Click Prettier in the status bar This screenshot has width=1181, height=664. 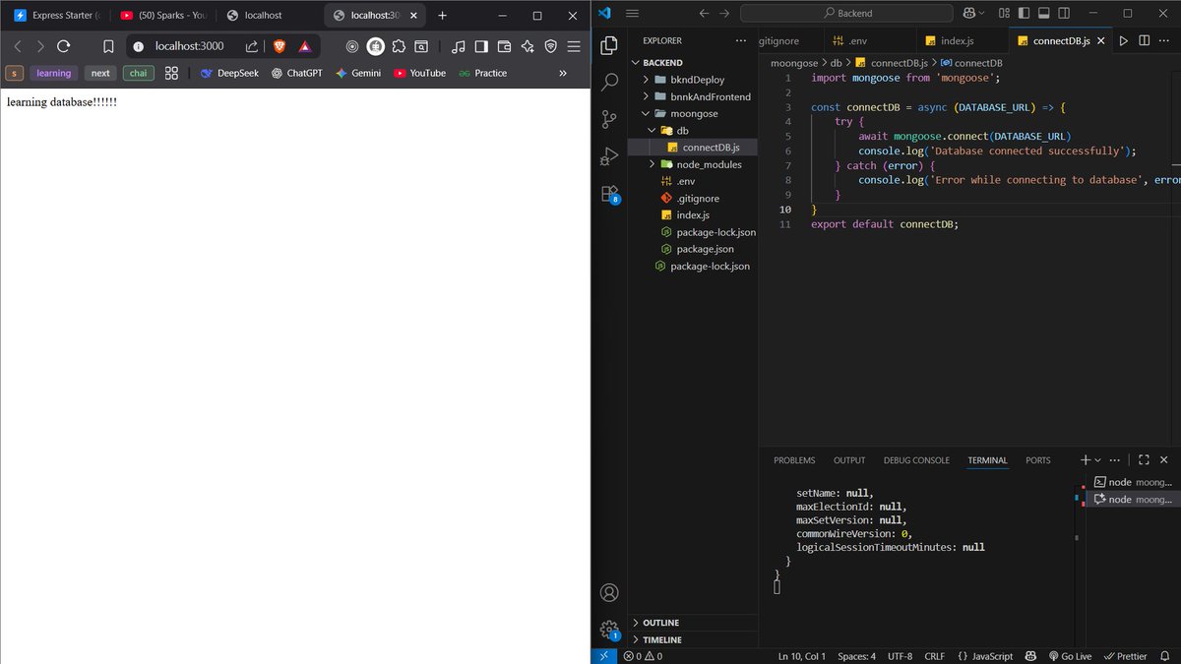pyautogui.click(x=1125, y=656)
